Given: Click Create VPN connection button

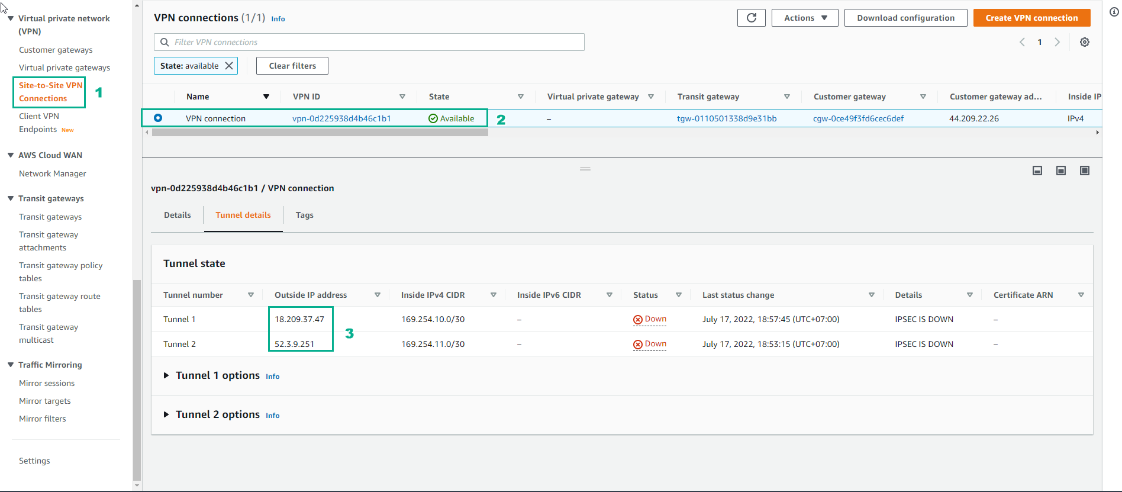Looking at the screenshot, I should tap(1031, 18).
